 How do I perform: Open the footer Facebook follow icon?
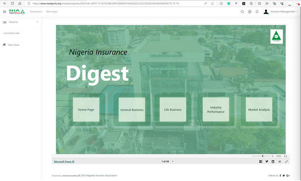[280, 175]
